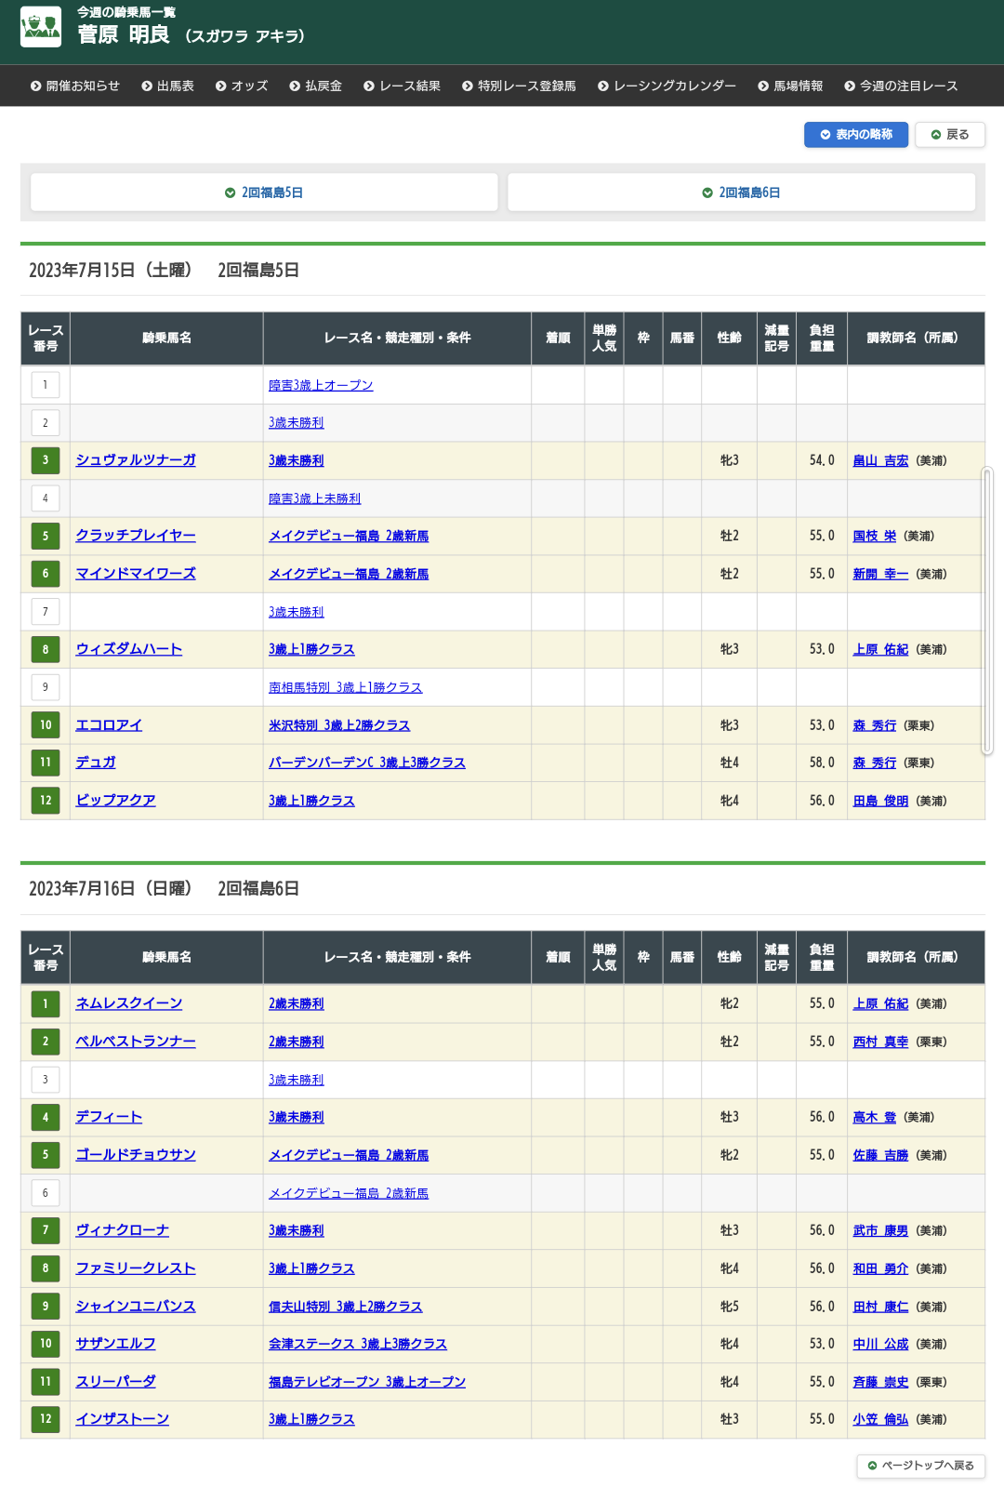Click green race number 12 badge for ビップアクア

pos(46,801)
